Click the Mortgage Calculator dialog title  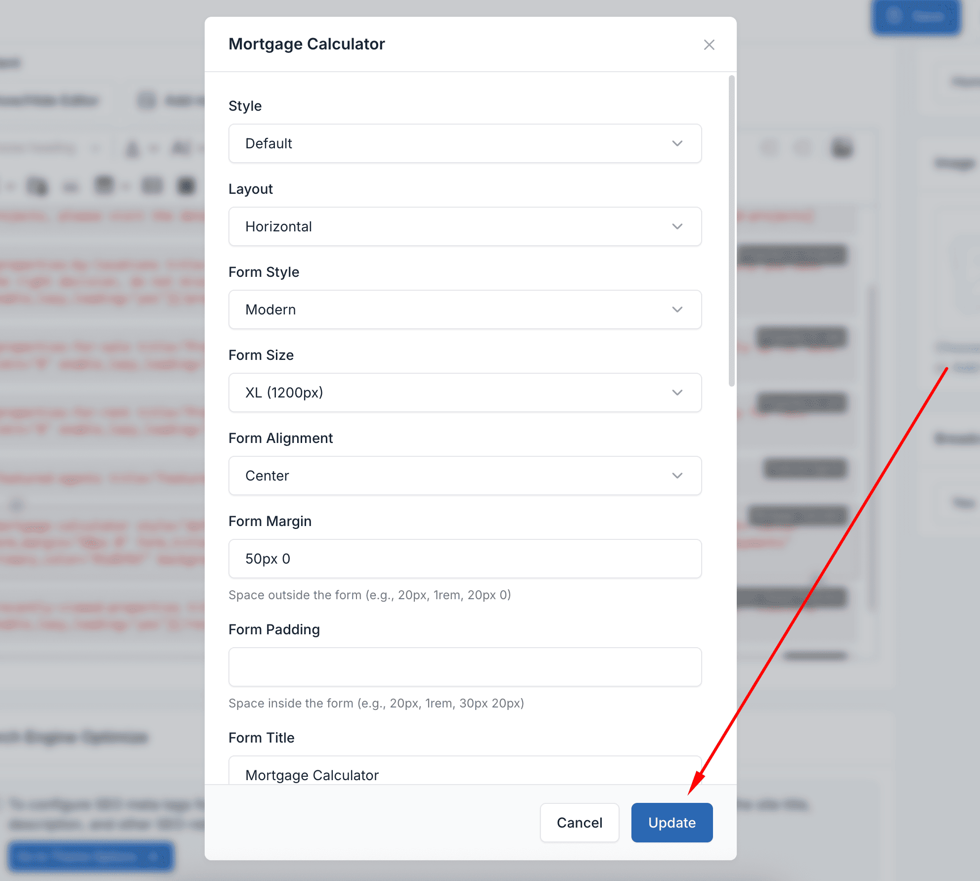pos(307,44)
